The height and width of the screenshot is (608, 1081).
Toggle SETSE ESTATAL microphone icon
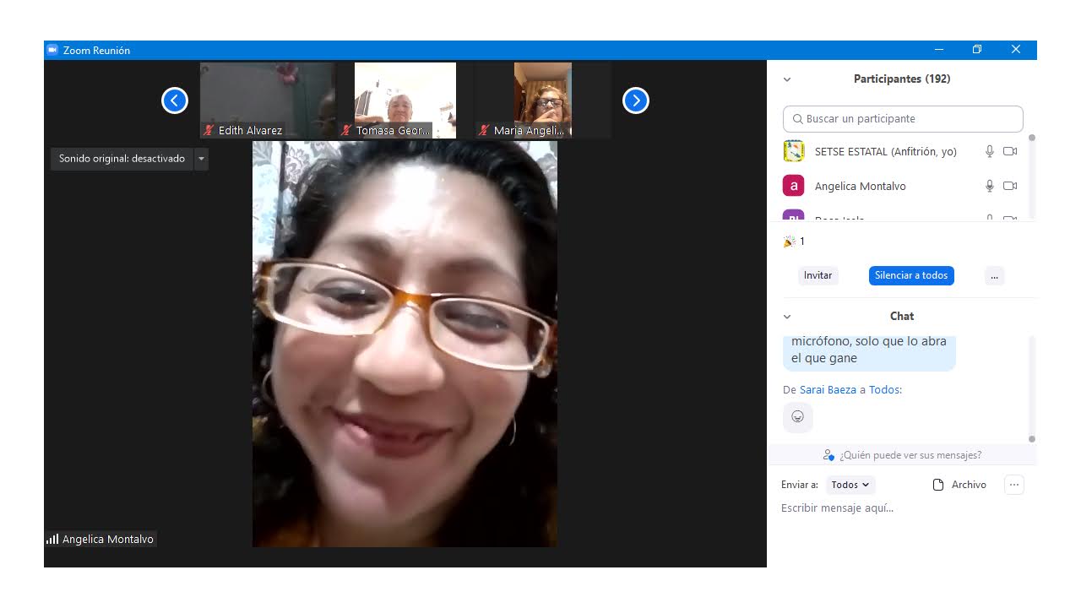[x=990, y=151]
